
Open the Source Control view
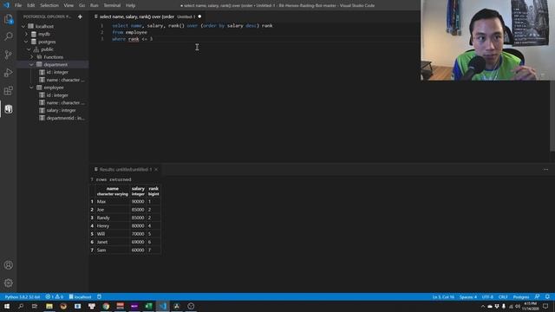point(8,55)
